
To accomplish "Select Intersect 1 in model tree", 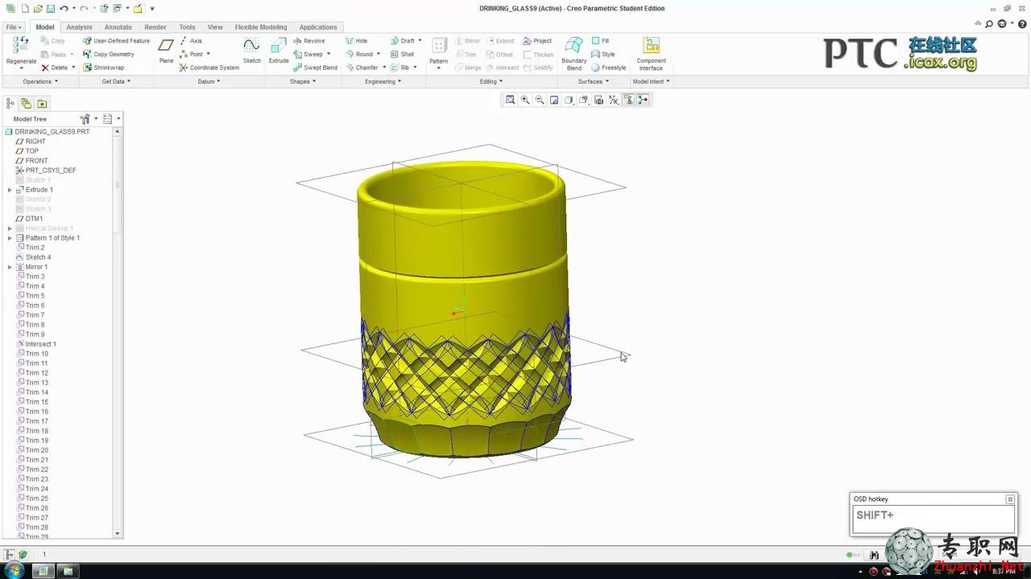I will pos(40,344).
